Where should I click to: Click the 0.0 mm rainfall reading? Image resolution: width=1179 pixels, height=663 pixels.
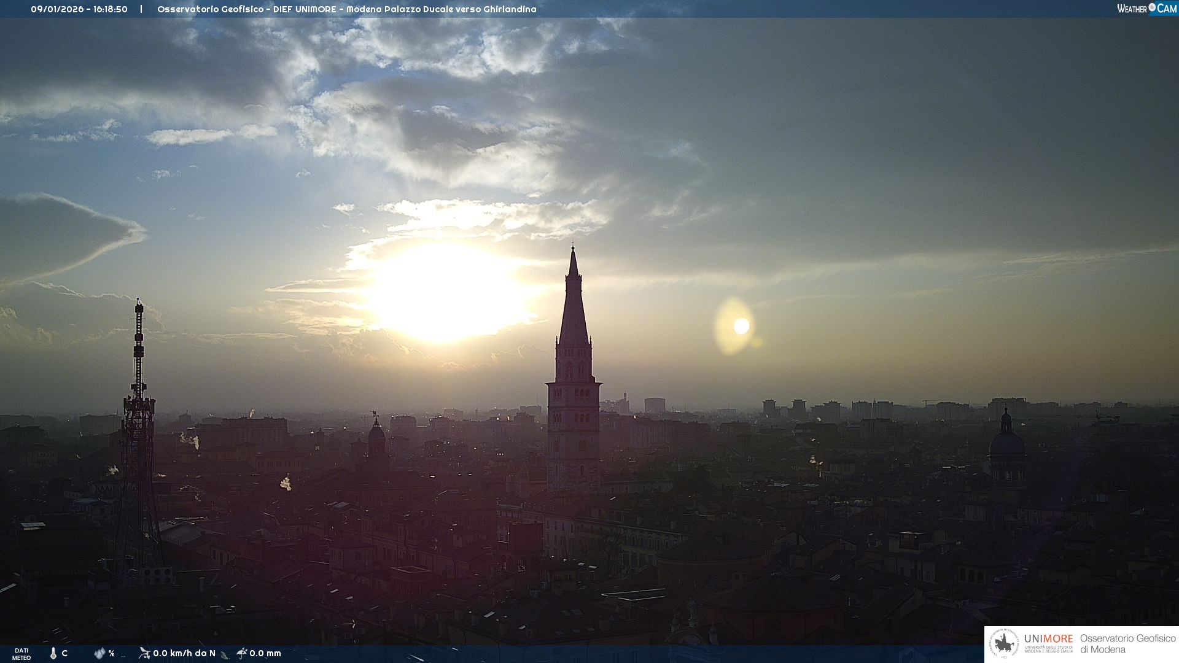point(265,653)
